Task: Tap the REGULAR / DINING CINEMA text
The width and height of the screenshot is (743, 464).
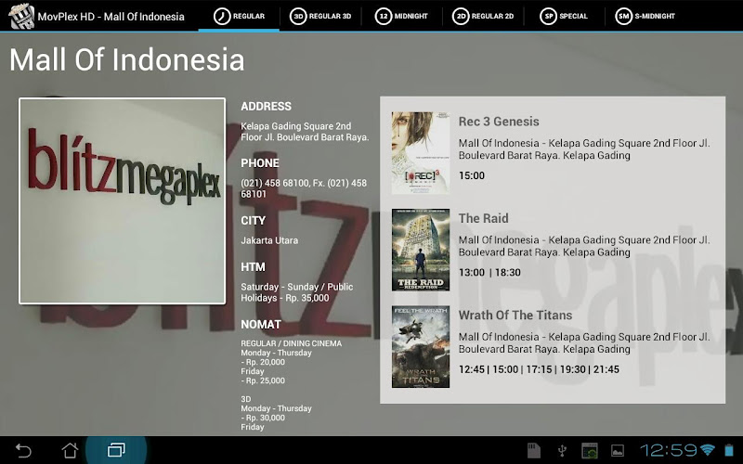Action: (x=291, y=343)
